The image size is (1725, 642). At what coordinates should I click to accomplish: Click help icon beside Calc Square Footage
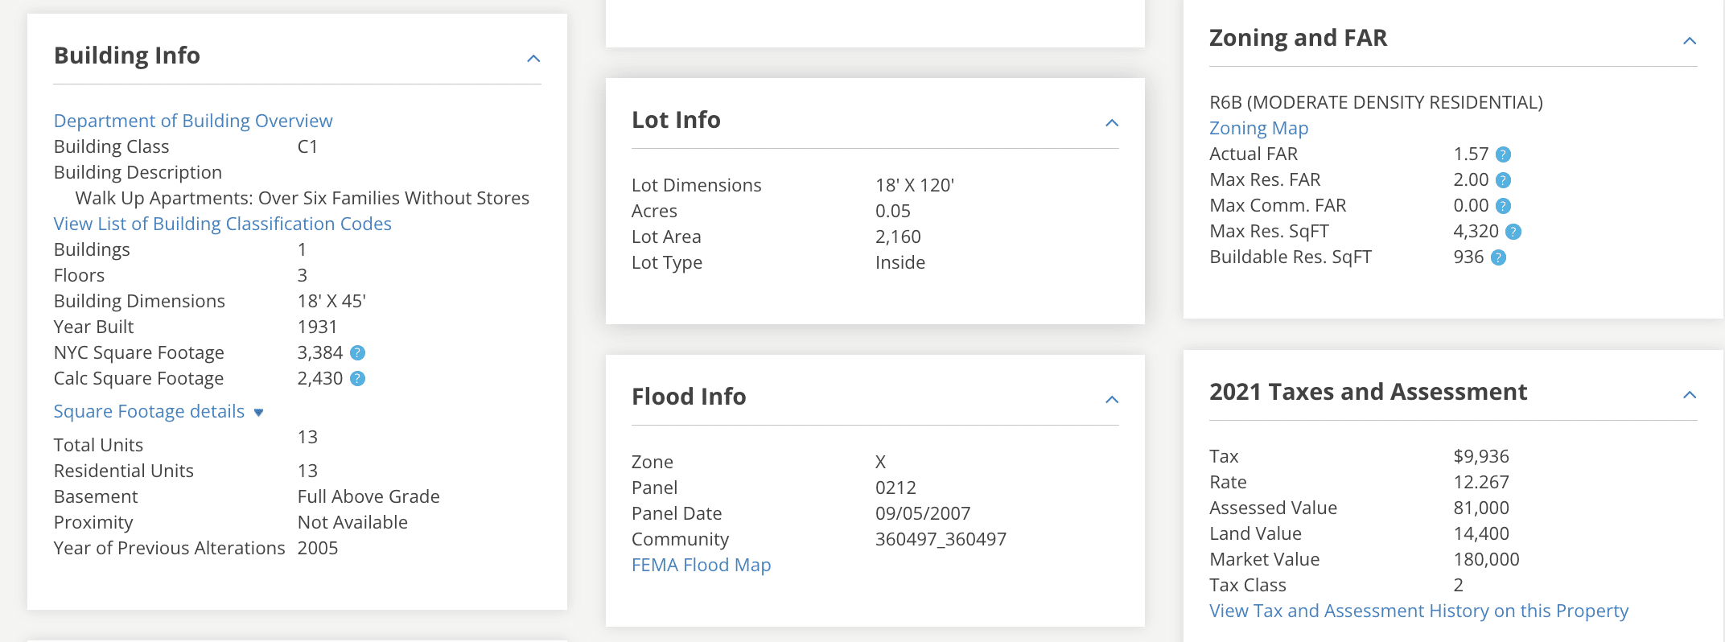tap(358, 379)
